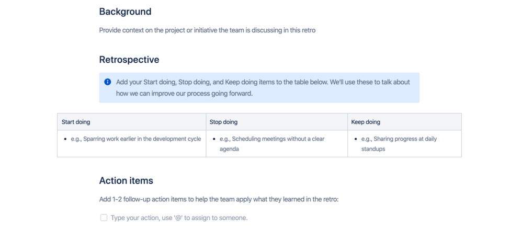Place cursor in the Background heading
The width and height of the screenshot is (522, 239).
[125, 12]
